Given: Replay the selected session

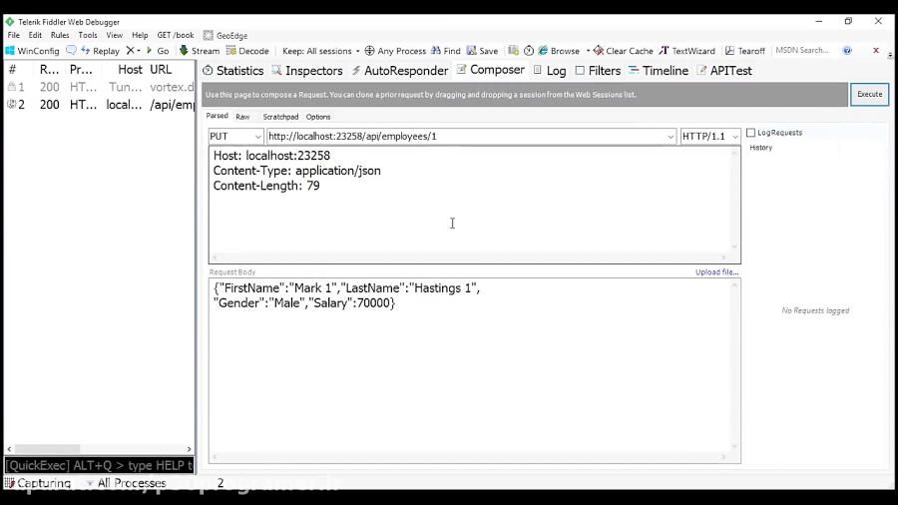Looking at the screenshot, I should 100,50.
